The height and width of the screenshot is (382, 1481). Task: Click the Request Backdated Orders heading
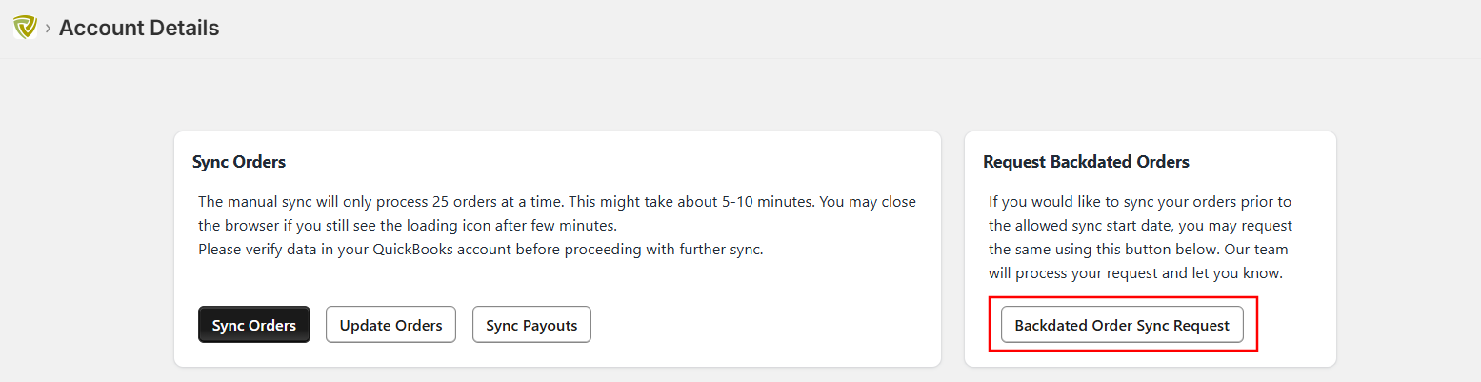click(1086, 162)
